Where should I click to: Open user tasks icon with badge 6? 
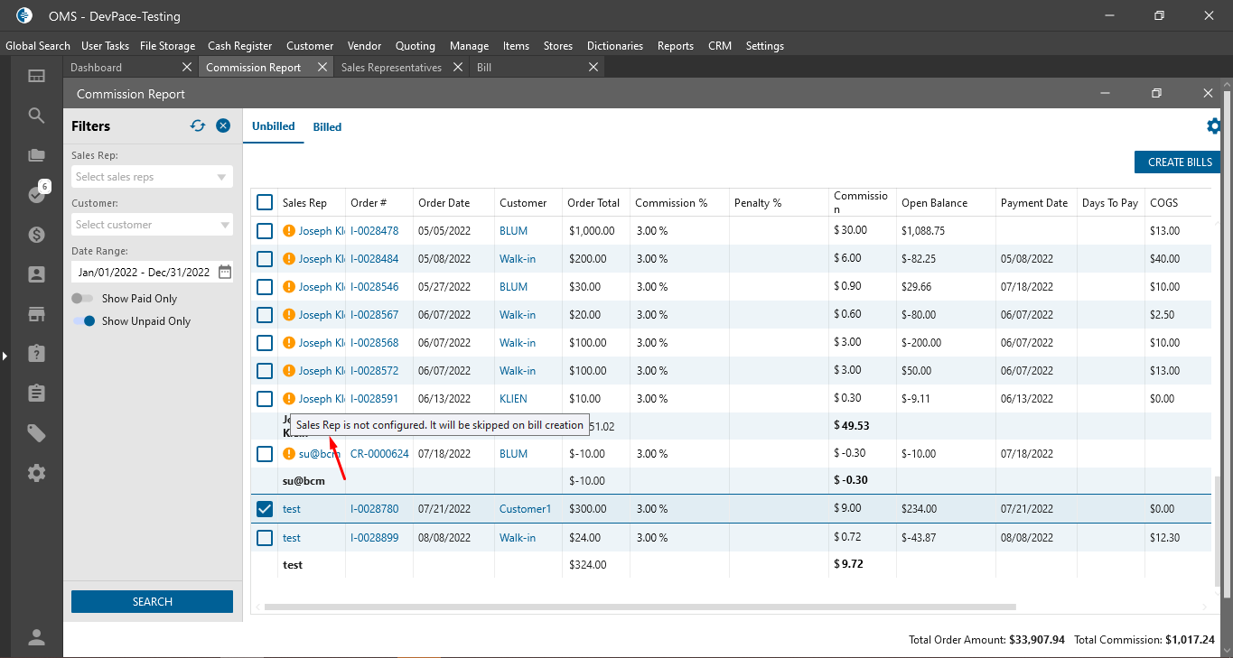coord(36,195)
